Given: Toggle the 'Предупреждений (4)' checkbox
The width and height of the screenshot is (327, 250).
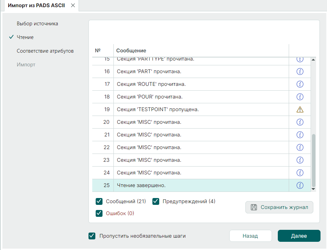Looking at the screenshot, I should (156, 201).
